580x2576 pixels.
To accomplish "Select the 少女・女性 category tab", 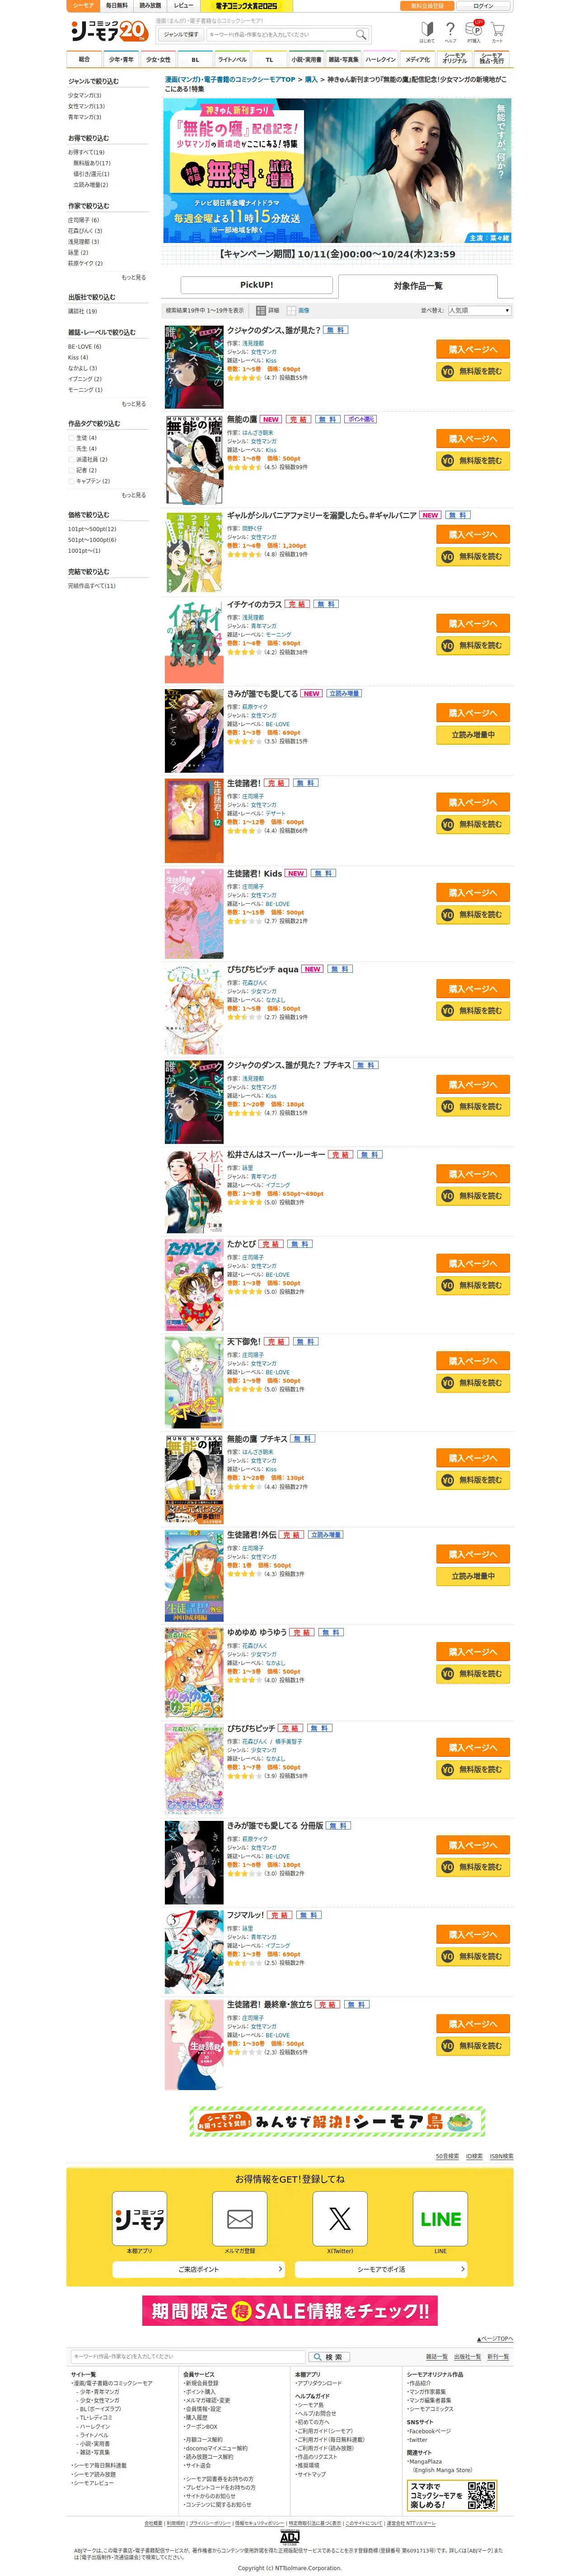I will 158,60.
